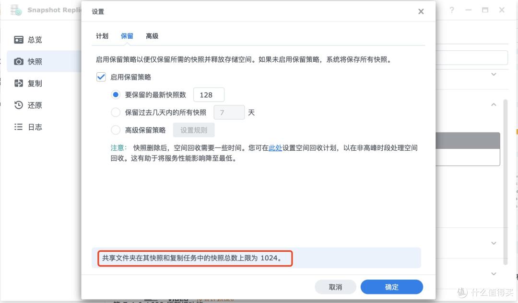This screenshot has height=303, width=518.
Task: Minimize the Snapshot Replication window
Action: (469, 10)
